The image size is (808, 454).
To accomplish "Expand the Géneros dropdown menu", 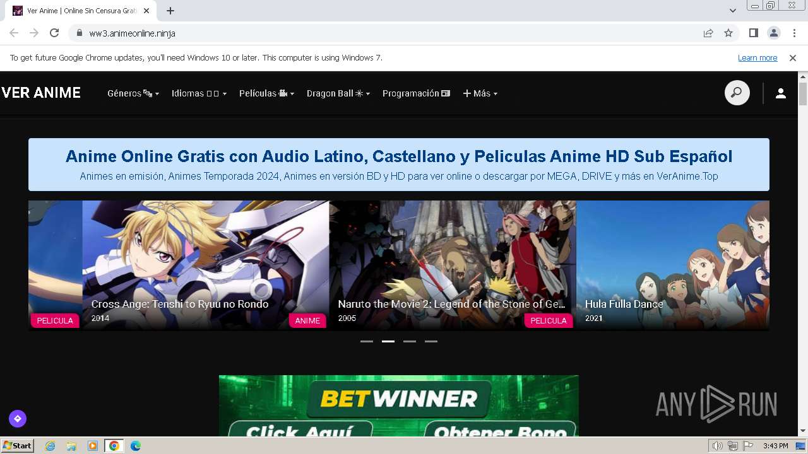I will click(133, 93).
